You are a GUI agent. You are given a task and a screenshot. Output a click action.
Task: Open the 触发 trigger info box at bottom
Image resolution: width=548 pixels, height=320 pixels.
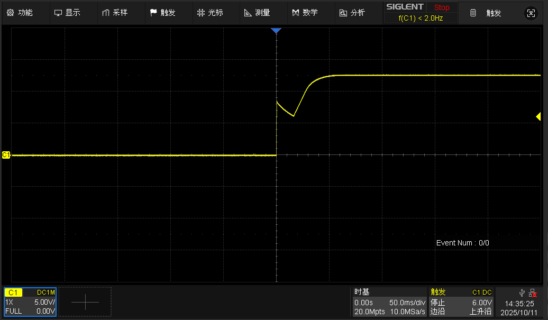click(461, 302)
